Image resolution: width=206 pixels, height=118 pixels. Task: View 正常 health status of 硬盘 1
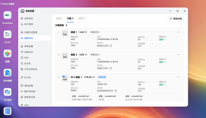click(162, 40)
